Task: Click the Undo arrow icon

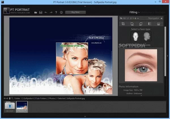Action: tap(46, 12)
